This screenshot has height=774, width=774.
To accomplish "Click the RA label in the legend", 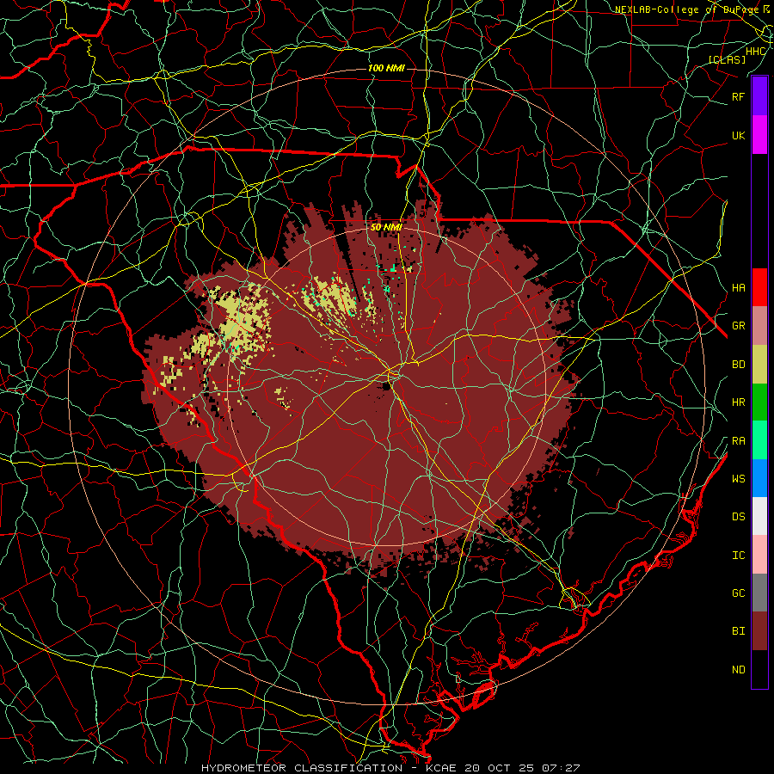I will tap(739, 441).
